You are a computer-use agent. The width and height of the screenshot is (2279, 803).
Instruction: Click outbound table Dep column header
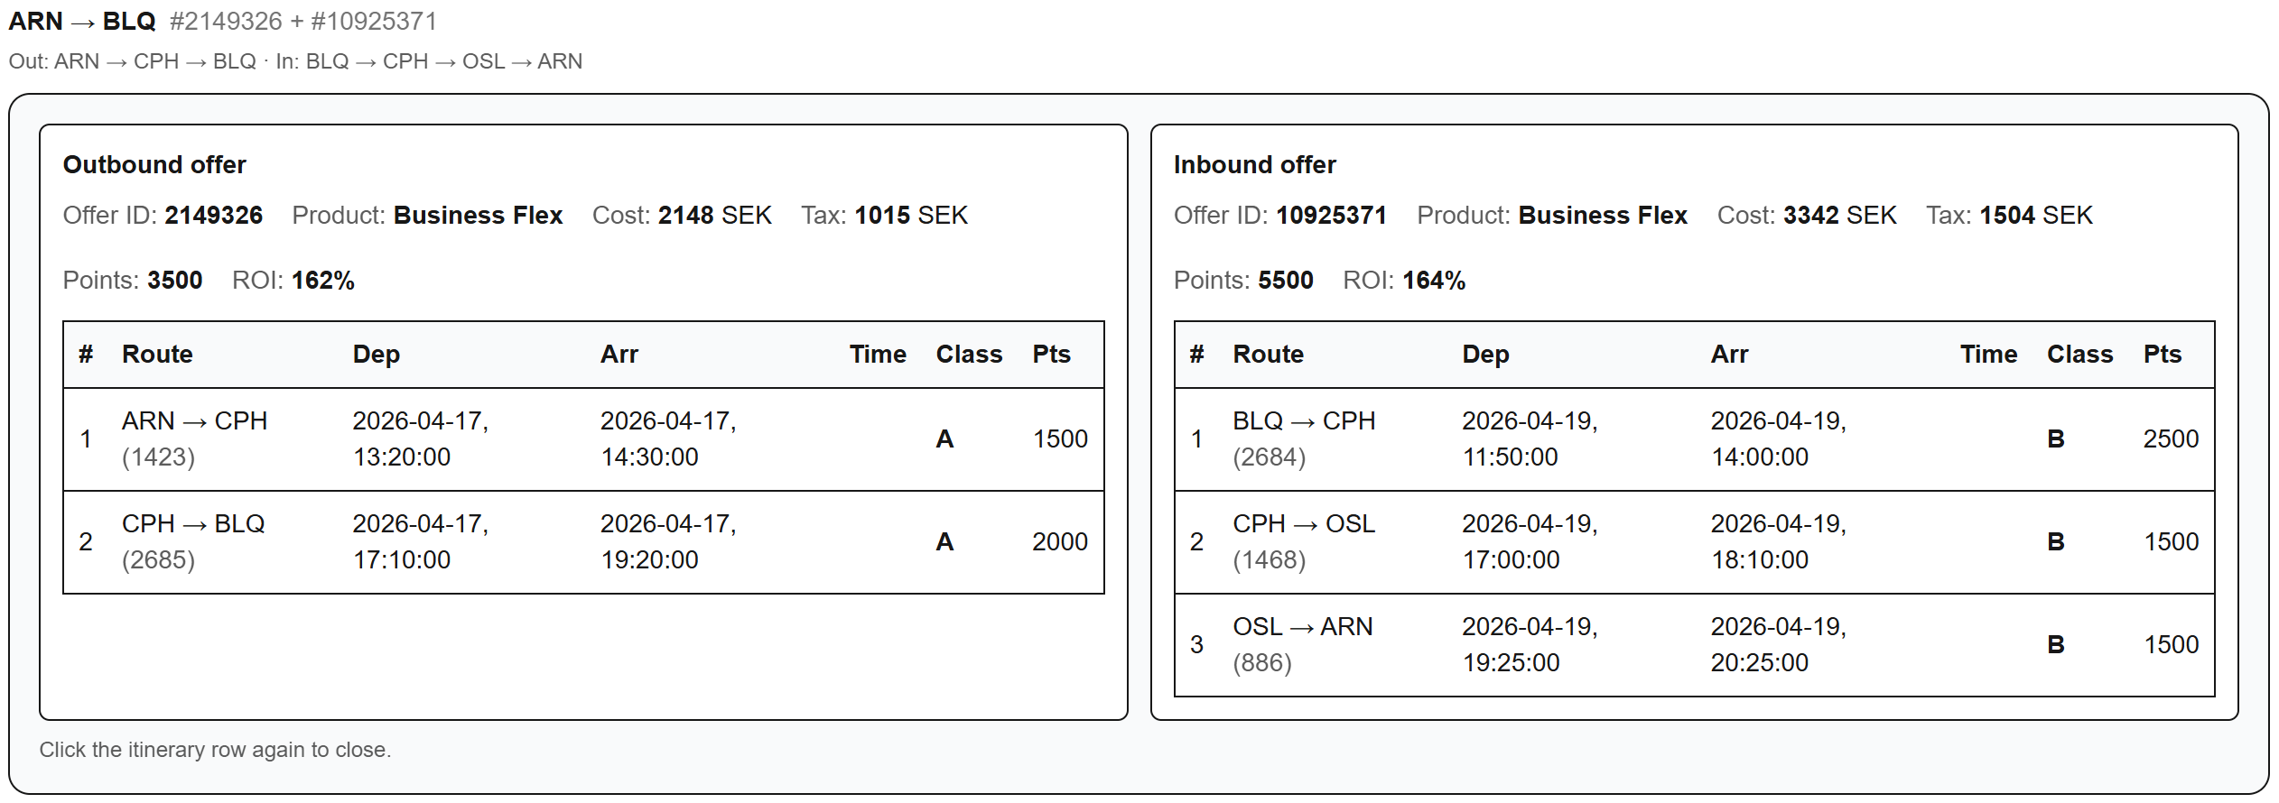pyautogui.click(x=376, y=355)
